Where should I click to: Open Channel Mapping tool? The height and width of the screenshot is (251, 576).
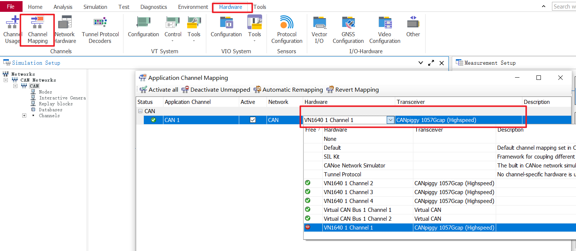click(x=37, y=30)
